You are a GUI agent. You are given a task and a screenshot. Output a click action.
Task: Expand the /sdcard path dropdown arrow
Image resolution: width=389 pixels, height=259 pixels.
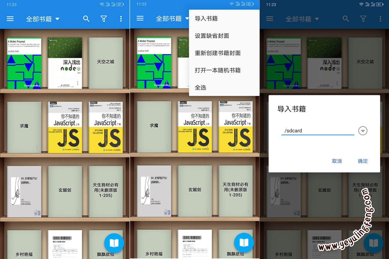click(x=363, y=131)
